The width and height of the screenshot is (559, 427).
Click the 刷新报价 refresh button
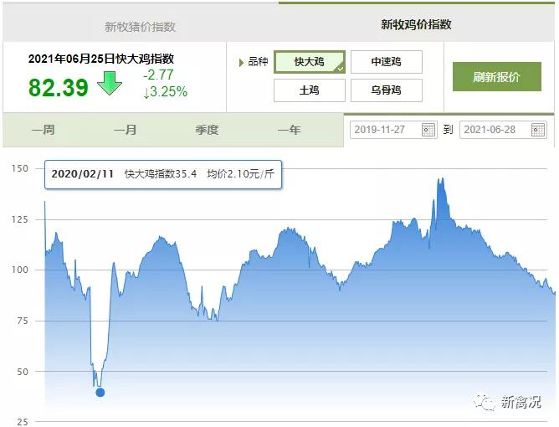(x=497, y=77)
